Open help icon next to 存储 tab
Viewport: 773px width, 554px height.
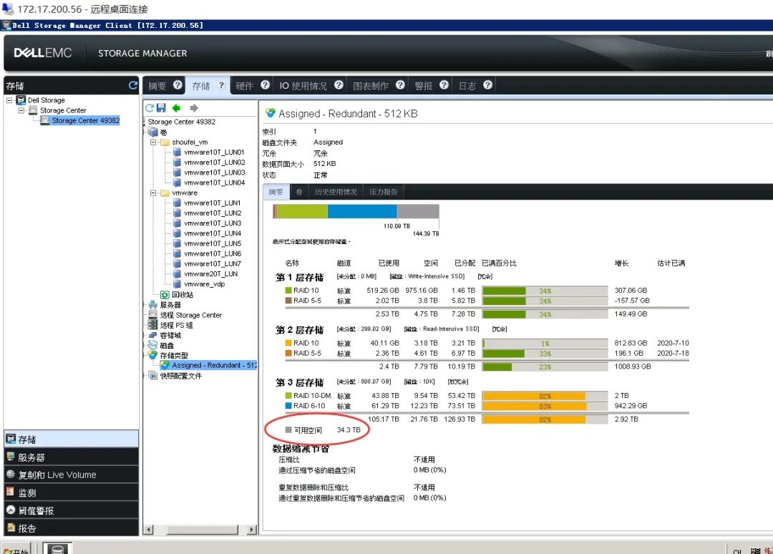tap(222, 84)
